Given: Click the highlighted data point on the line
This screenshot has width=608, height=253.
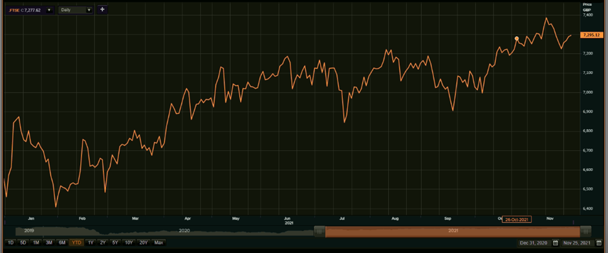Looking at the screenshot, I should tap(517, 38).
